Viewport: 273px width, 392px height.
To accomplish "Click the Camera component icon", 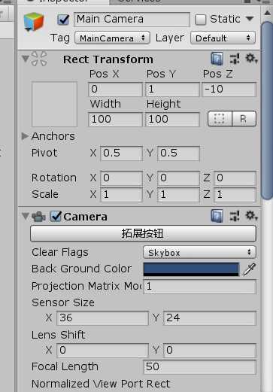I will point(39,217).
